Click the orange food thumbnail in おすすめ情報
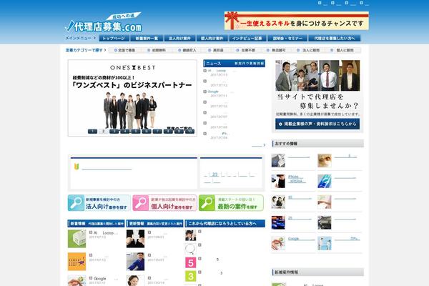The width and height of the screenshot is (429, 286). 325,160
